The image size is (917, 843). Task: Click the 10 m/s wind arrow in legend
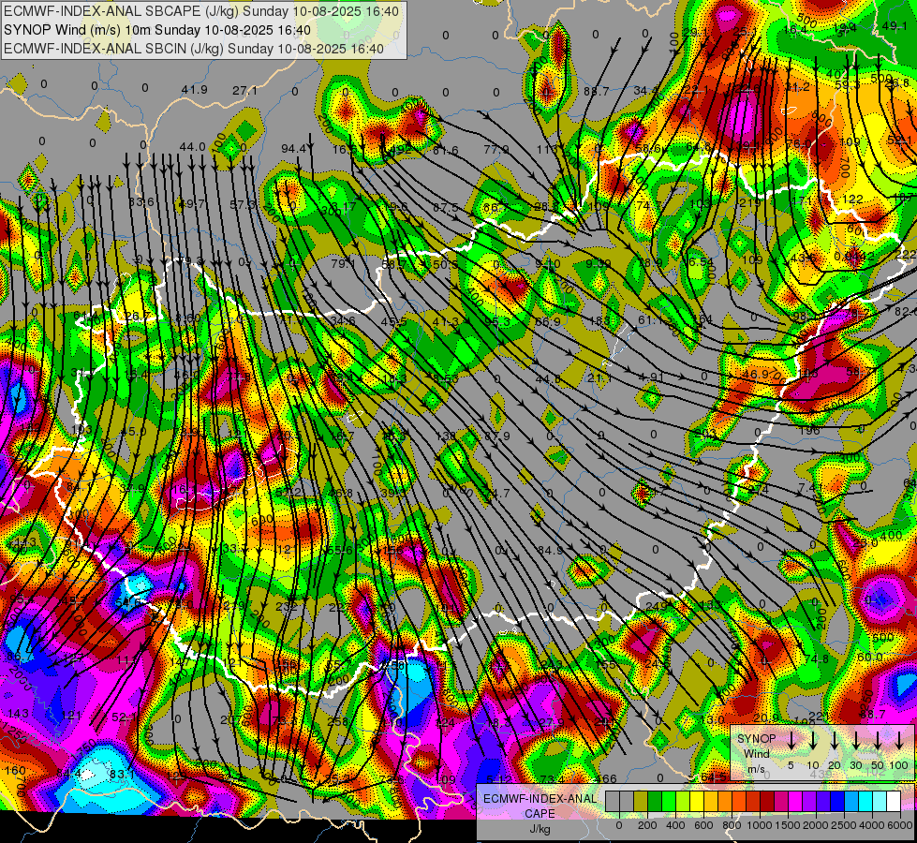(813, 741)
